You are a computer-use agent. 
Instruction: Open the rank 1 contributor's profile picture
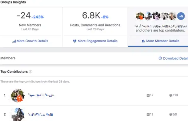[17, 95]
